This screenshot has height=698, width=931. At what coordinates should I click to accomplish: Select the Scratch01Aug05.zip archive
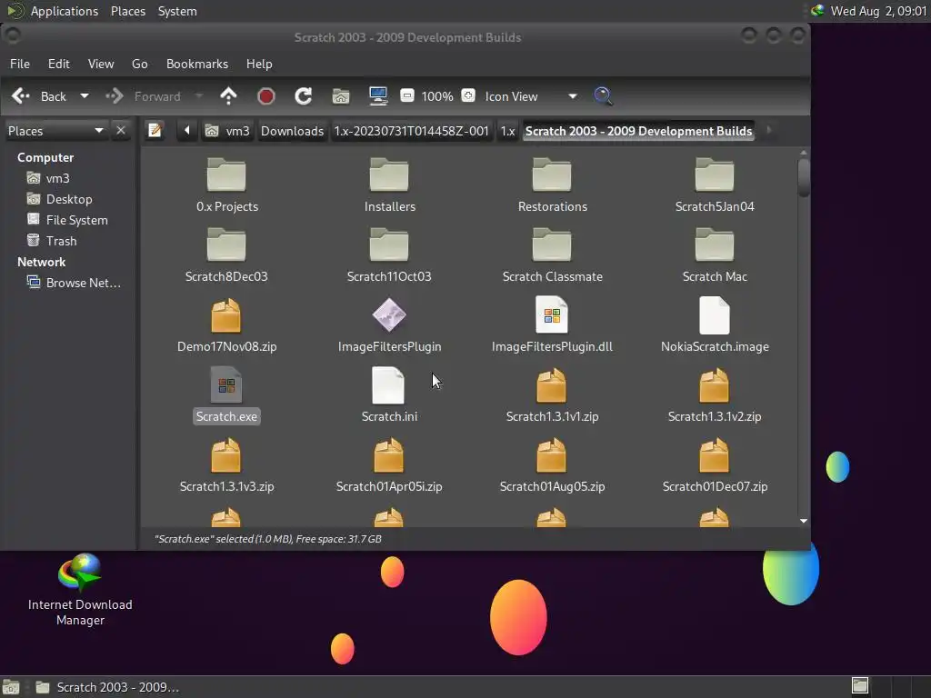click(x=552, y=465)
